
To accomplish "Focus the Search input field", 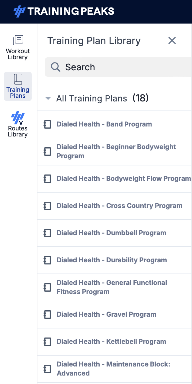I will (x=118, y=67).
